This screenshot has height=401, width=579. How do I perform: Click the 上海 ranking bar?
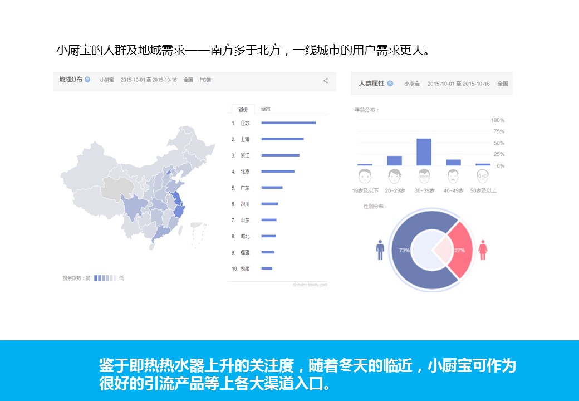coord(282,139)
